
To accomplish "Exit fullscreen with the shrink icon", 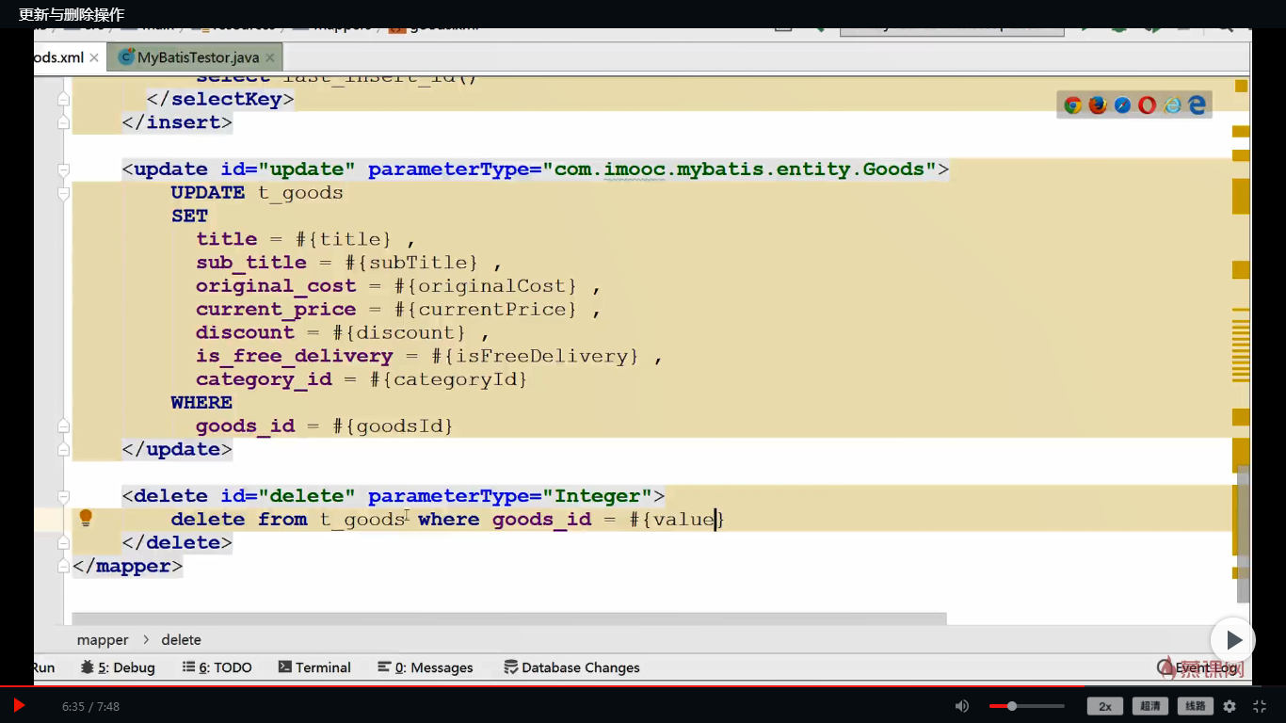I will (1260, 706).
